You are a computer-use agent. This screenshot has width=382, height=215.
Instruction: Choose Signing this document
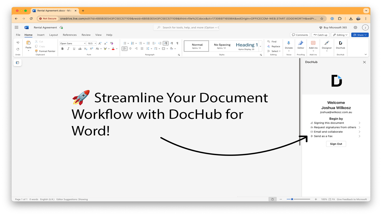tap(336, 123)
